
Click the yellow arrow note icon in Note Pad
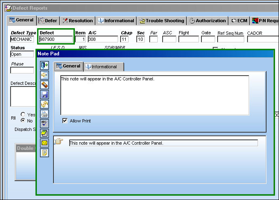pyautogui.click(x=44, y=75)
